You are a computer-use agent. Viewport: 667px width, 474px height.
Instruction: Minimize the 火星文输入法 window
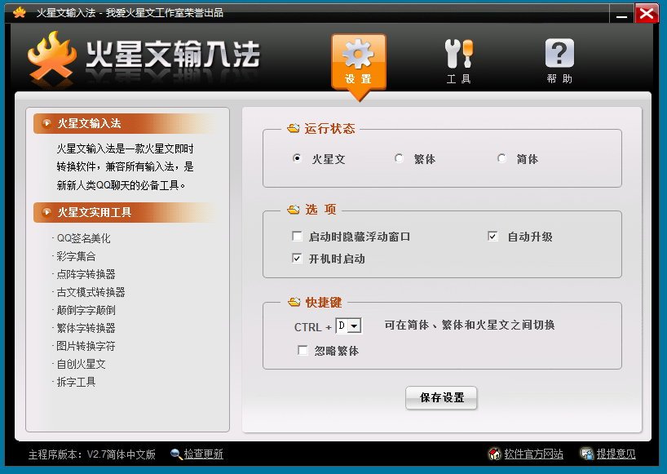621,13
